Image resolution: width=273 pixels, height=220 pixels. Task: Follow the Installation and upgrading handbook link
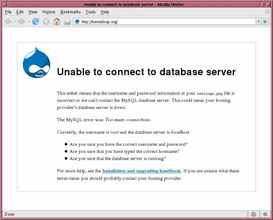click(141, 171)
